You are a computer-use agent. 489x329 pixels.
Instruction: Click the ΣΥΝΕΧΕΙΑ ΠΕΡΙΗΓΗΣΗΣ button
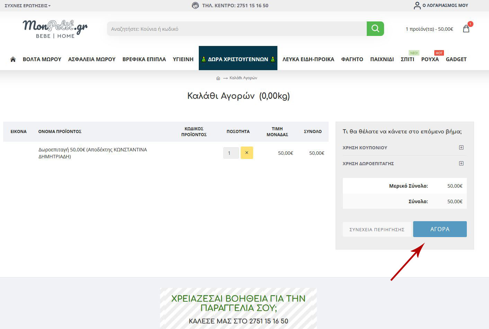377,229
